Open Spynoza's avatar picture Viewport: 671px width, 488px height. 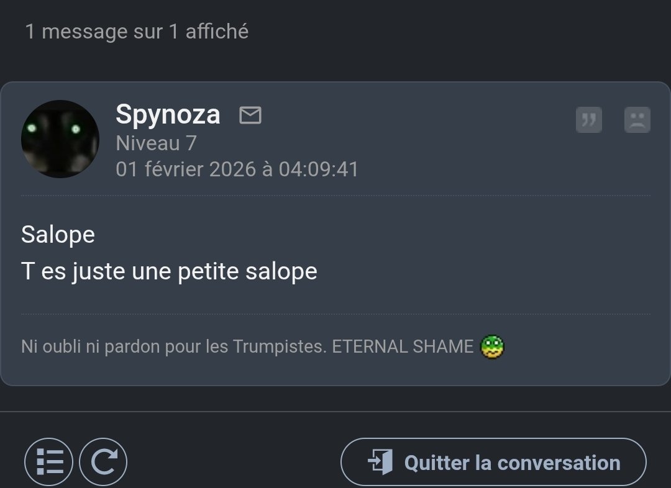point(60,139)
